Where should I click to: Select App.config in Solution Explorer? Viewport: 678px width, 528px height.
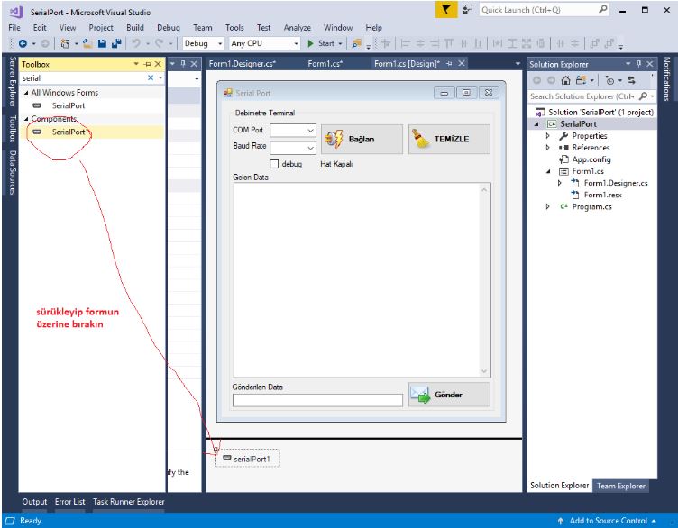click(x=591, y=159)
